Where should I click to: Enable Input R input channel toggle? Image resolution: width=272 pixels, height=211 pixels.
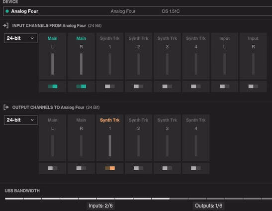pos(253,86)
